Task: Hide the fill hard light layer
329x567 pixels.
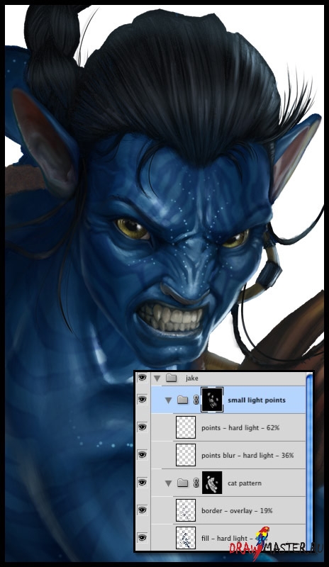Action: [143, 538]
